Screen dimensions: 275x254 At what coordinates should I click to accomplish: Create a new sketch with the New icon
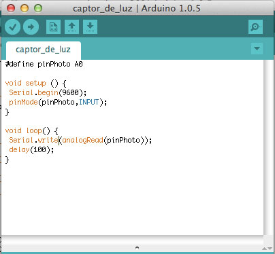point(53,27)
